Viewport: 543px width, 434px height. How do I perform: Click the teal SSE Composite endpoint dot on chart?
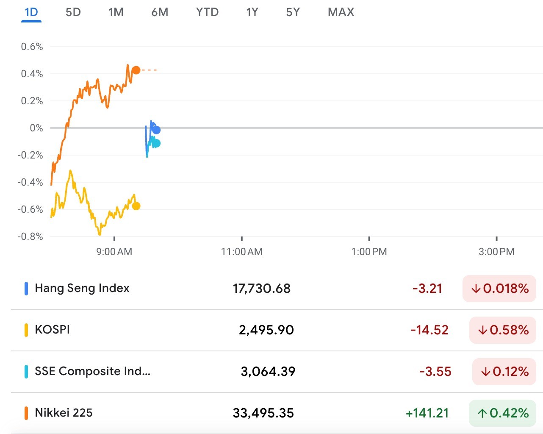click(x=156, y=143)
